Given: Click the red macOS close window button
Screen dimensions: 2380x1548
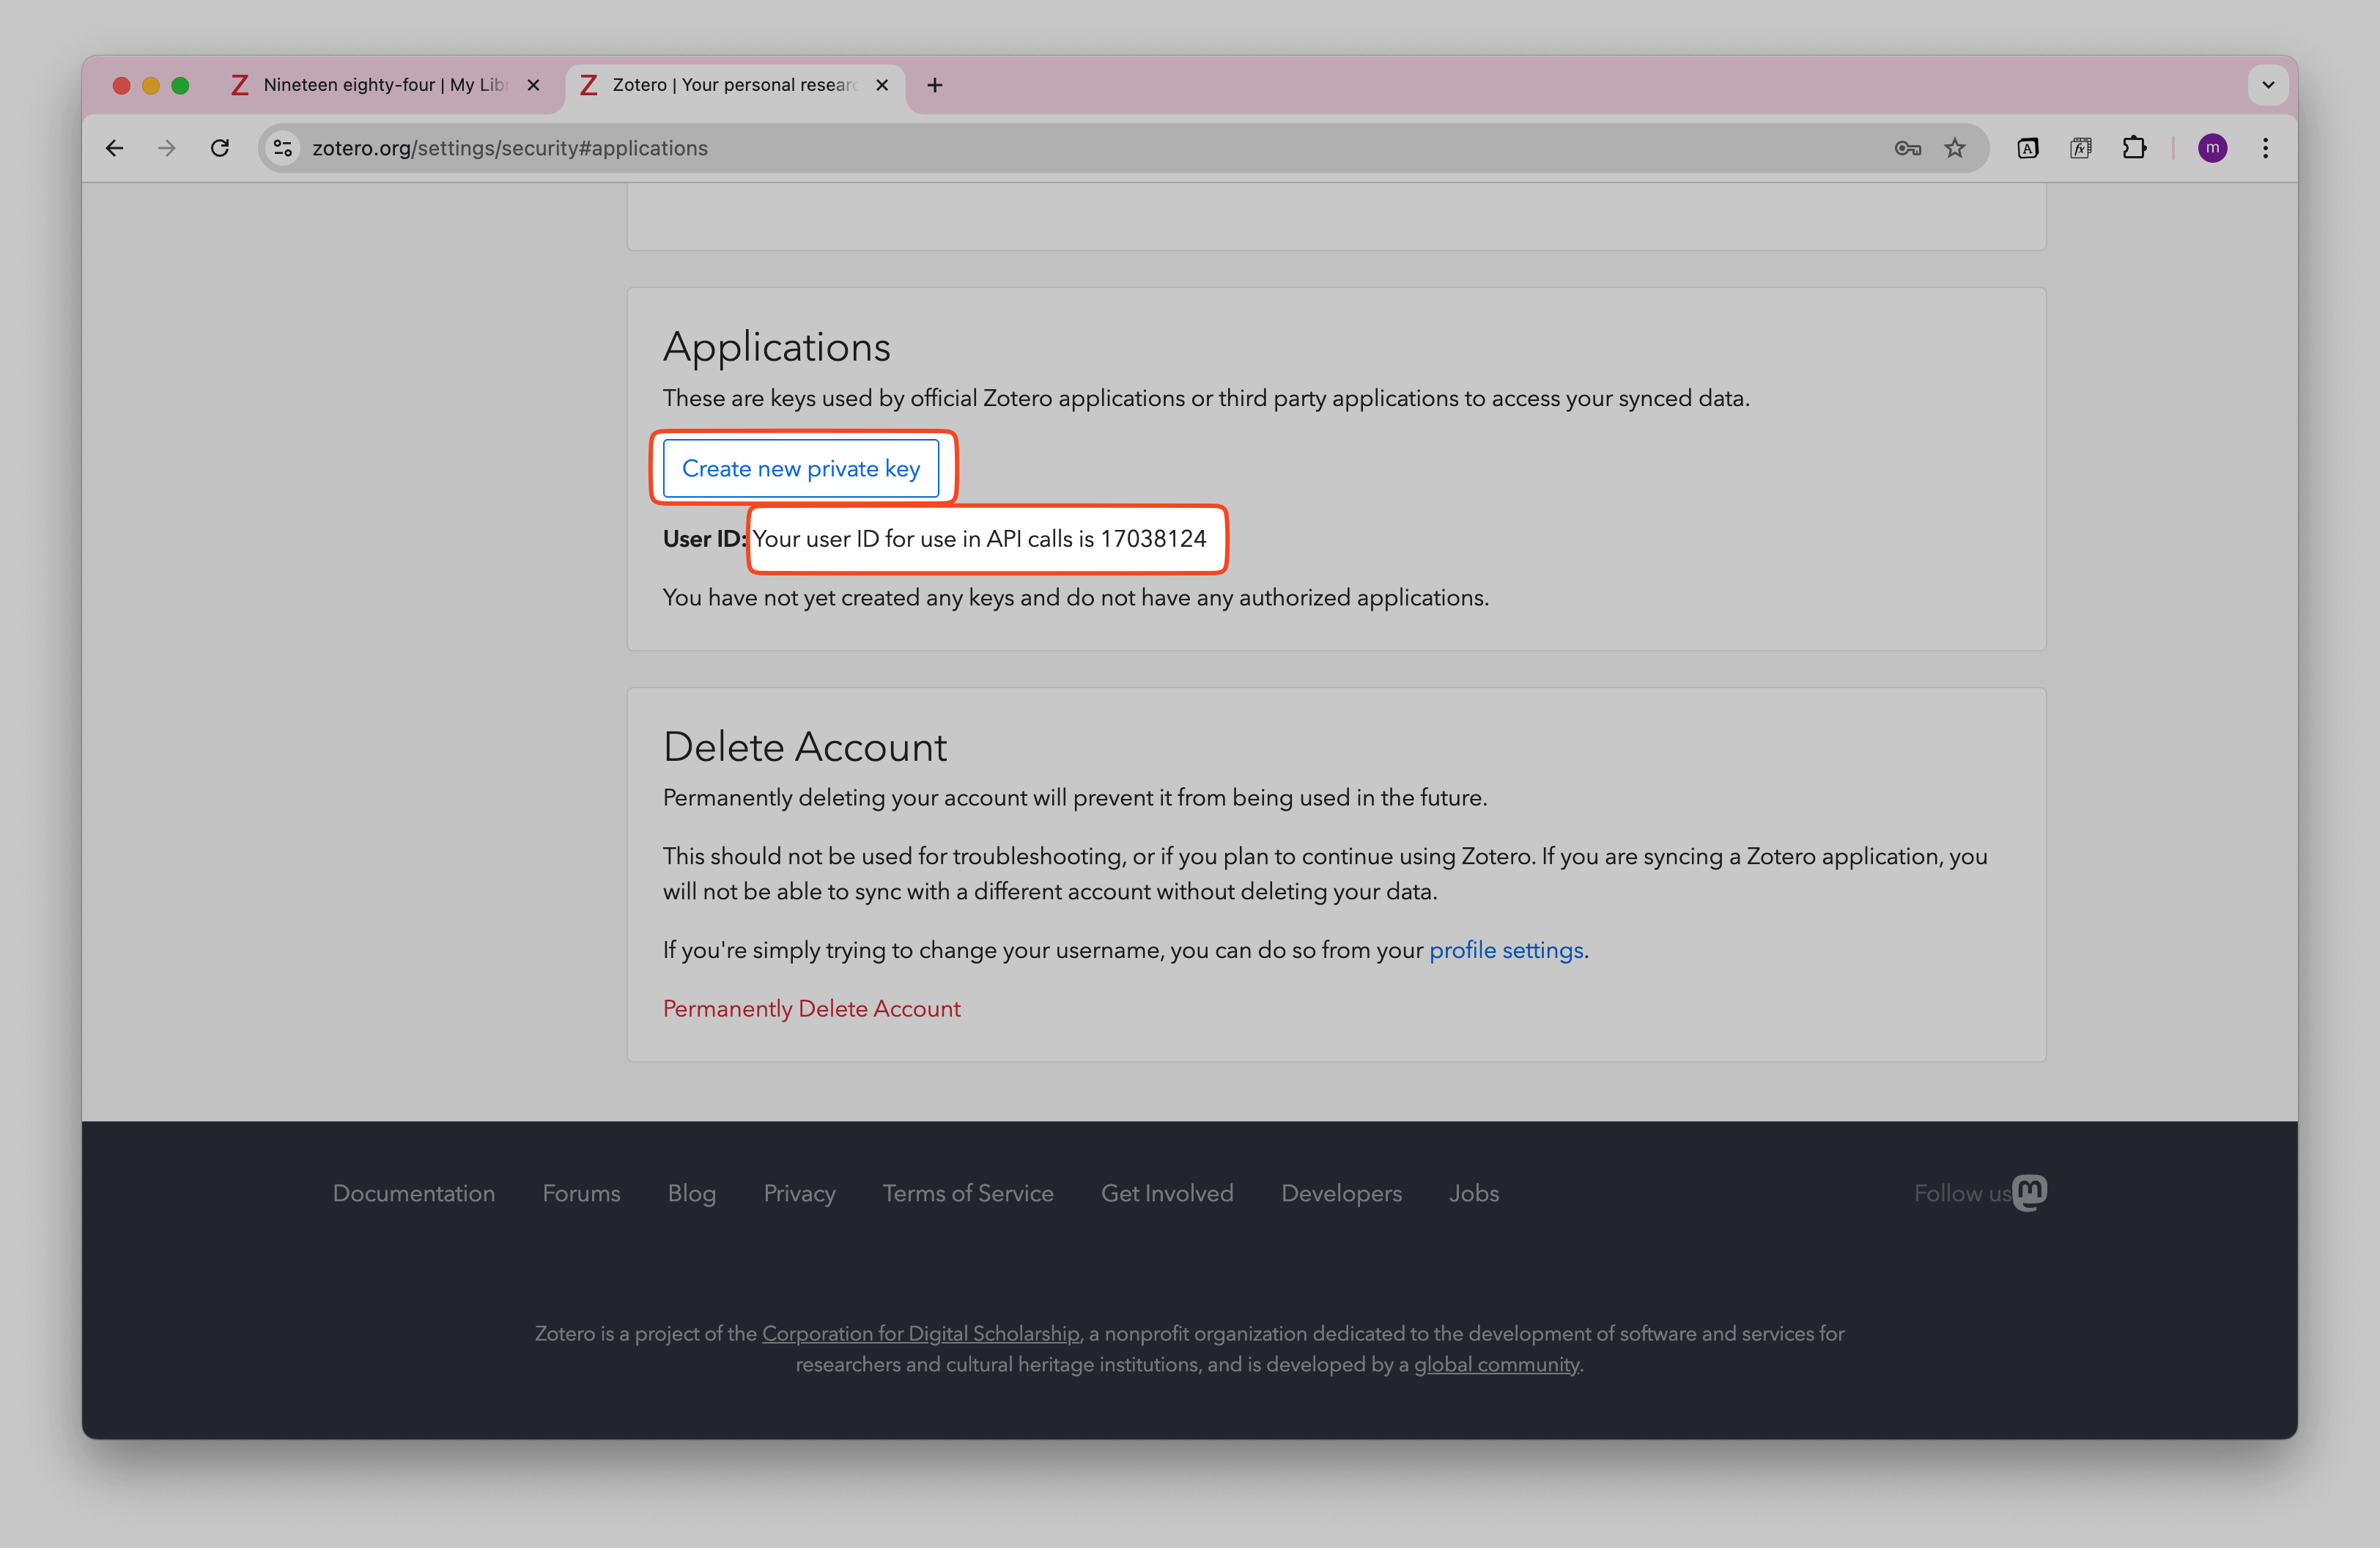Looking at the screenshot, I should (x=122, y=85).
